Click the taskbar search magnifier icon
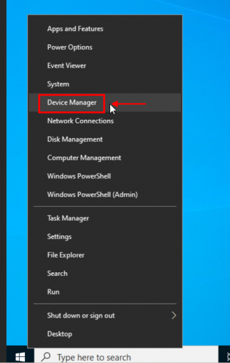The width and height of the screenshot is (230, 363). coord(47,357)
